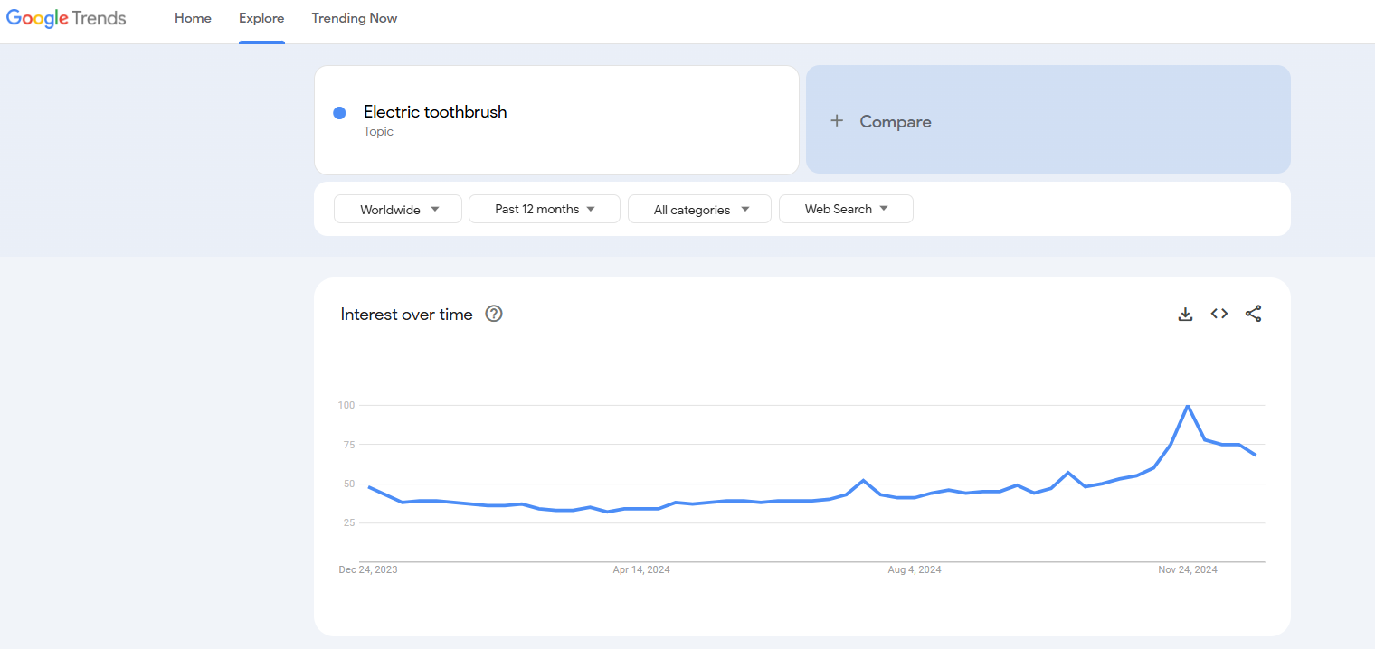
Task: Switch to the Trending Now tab
Action: click(x=355, y=18)
